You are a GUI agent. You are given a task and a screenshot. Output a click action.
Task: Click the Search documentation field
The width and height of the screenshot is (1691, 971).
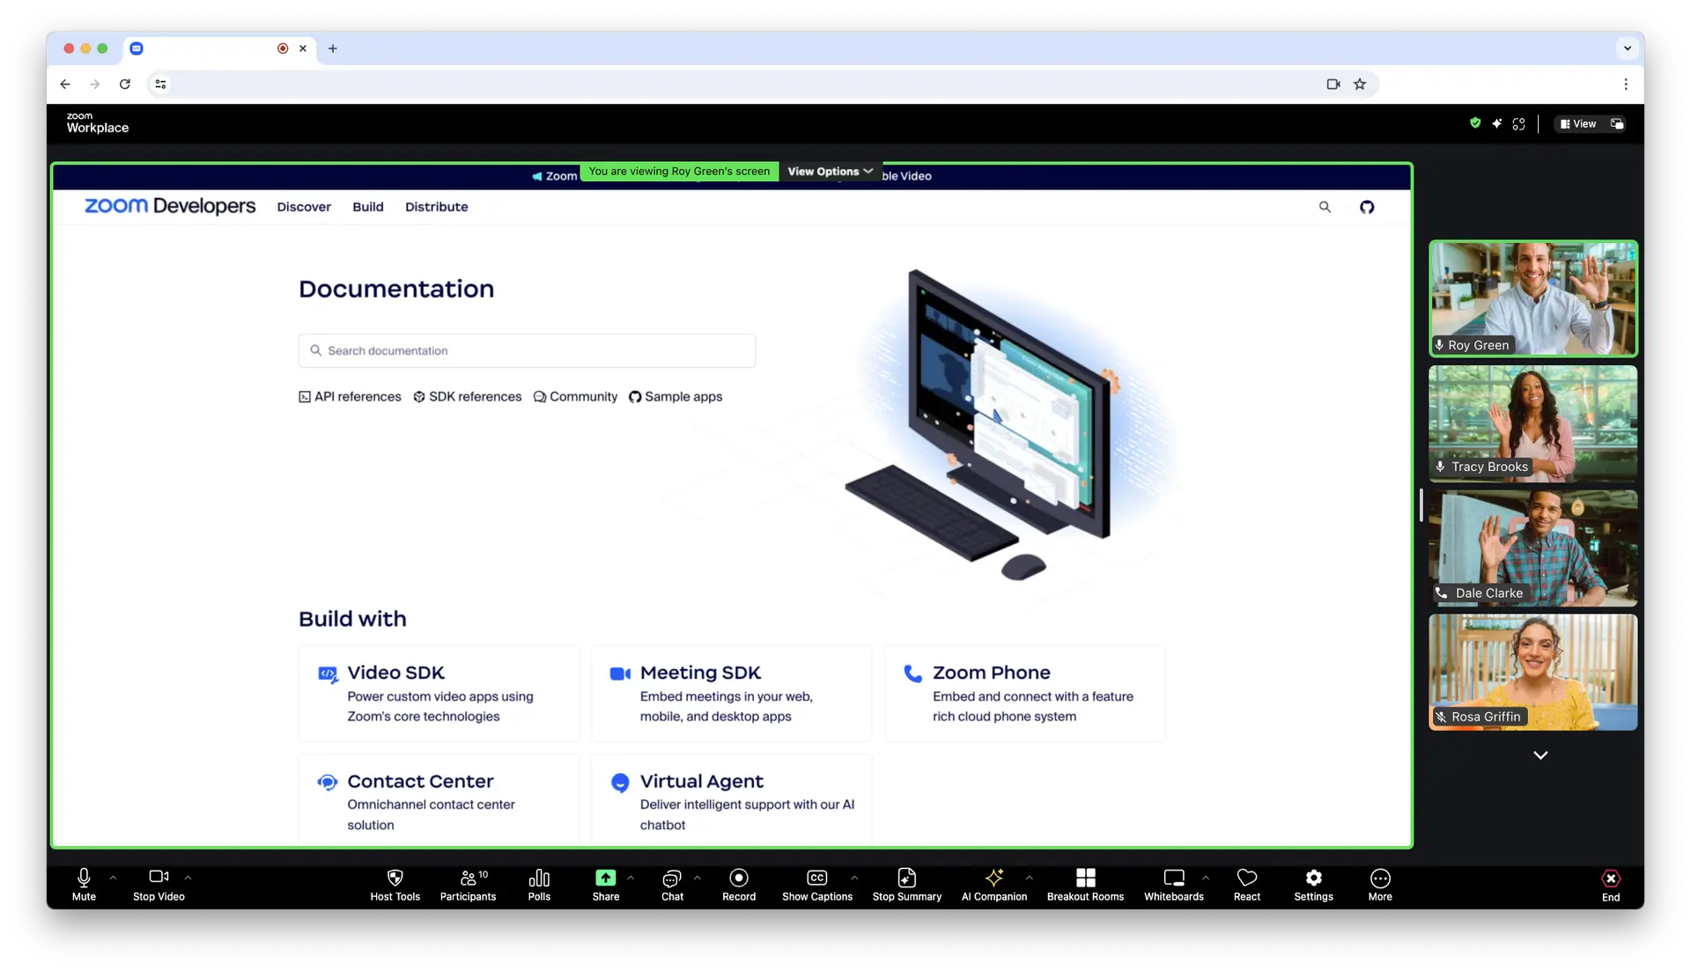pyautogui.click(x=527, y=350)
